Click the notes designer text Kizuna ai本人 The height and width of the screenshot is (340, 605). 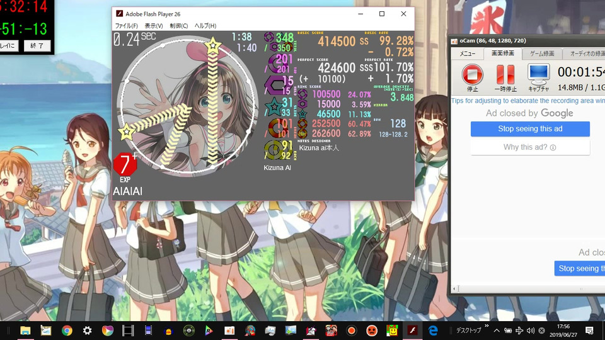click(x=319, y=148)
